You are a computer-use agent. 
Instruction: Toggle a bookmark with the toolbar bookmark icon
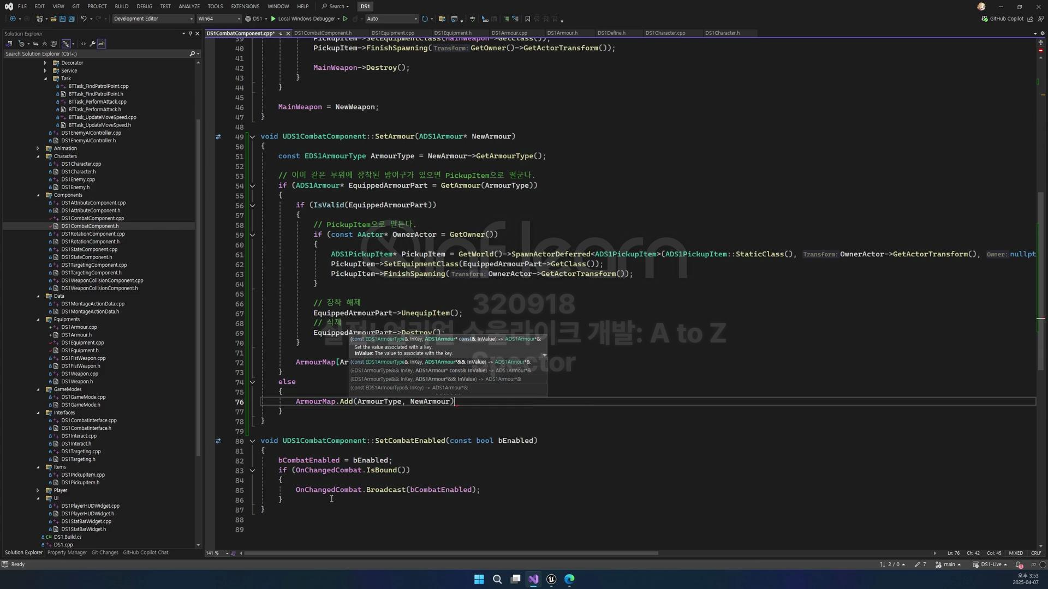[x=527, y=19]
